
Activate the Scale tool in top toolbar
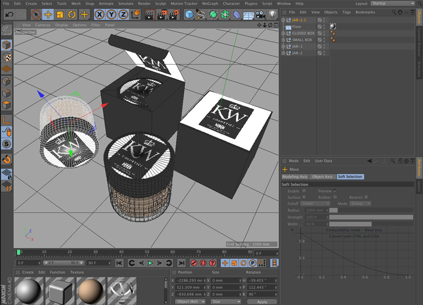(60, 14)
